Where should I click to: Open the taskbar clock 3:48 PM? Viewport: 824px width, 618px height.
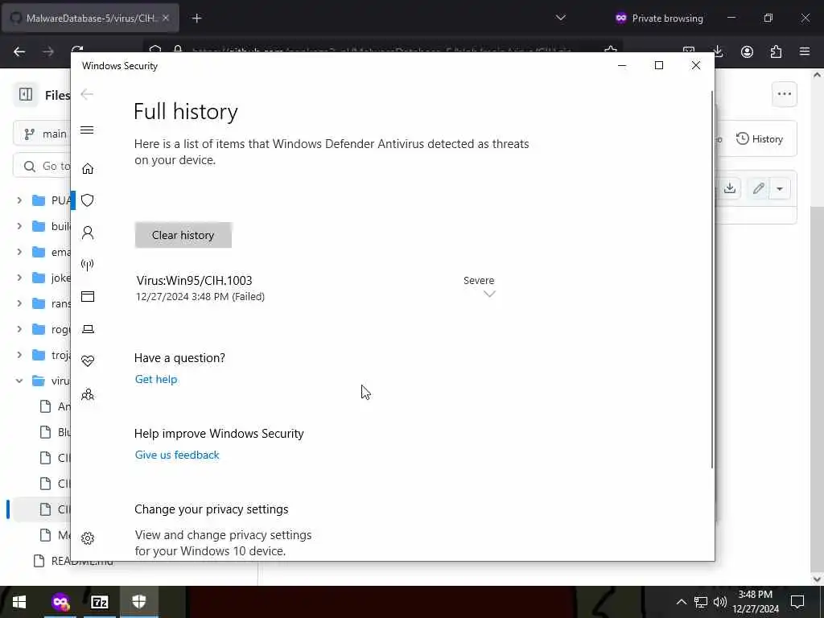point(755,602)
